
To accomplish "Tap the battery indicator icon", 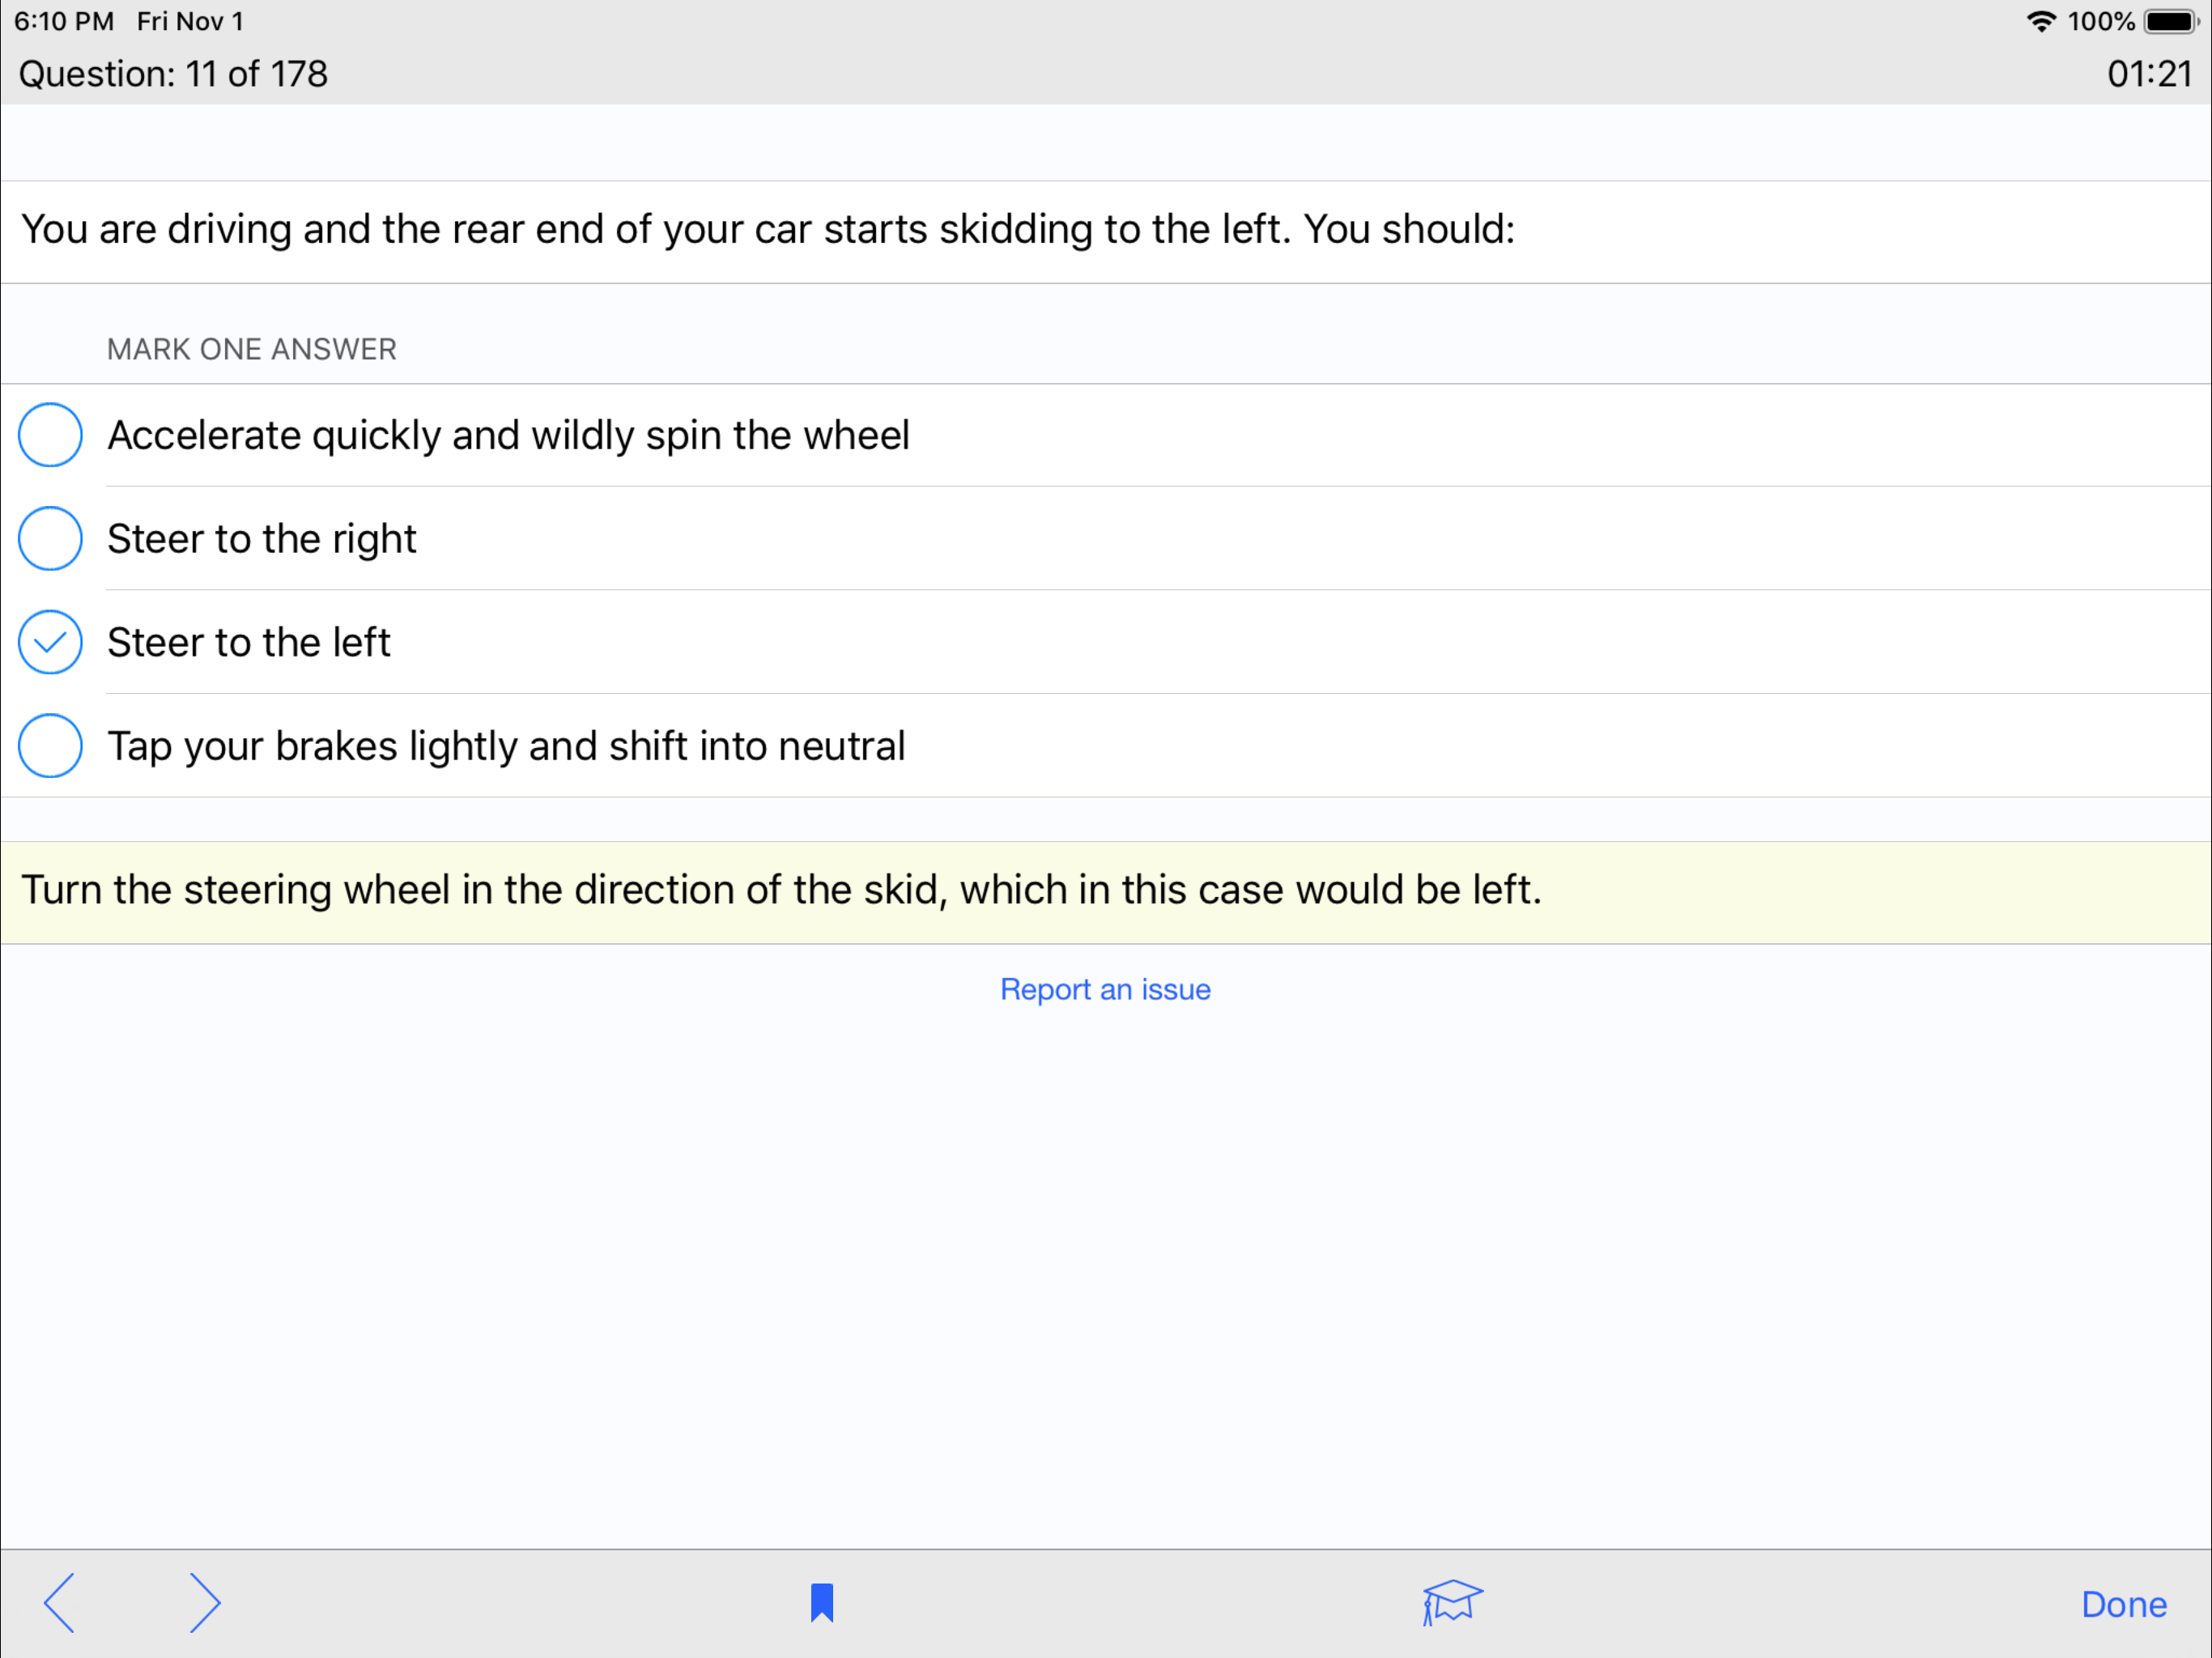I will (2169, 21).
